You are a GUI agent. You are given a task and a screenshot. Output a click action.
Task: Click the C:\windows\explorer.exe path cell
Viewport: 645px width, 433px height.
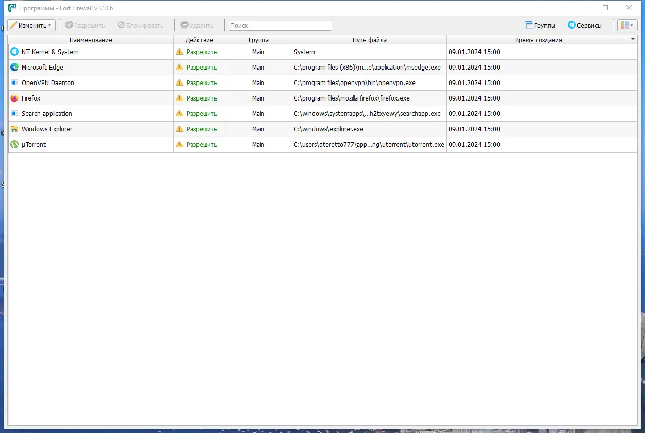tap(369, 129)
